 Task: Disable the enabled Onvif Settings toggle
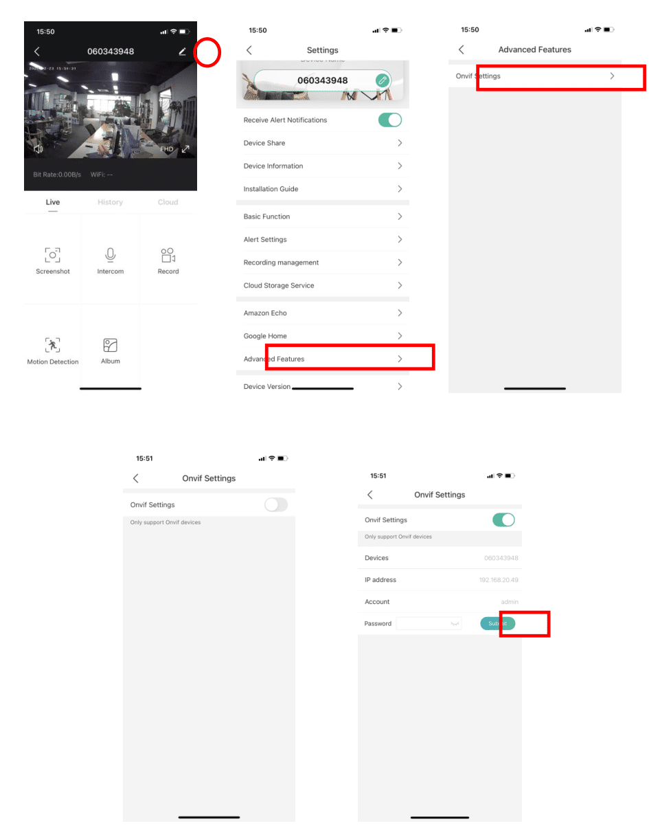click(503, 519)
